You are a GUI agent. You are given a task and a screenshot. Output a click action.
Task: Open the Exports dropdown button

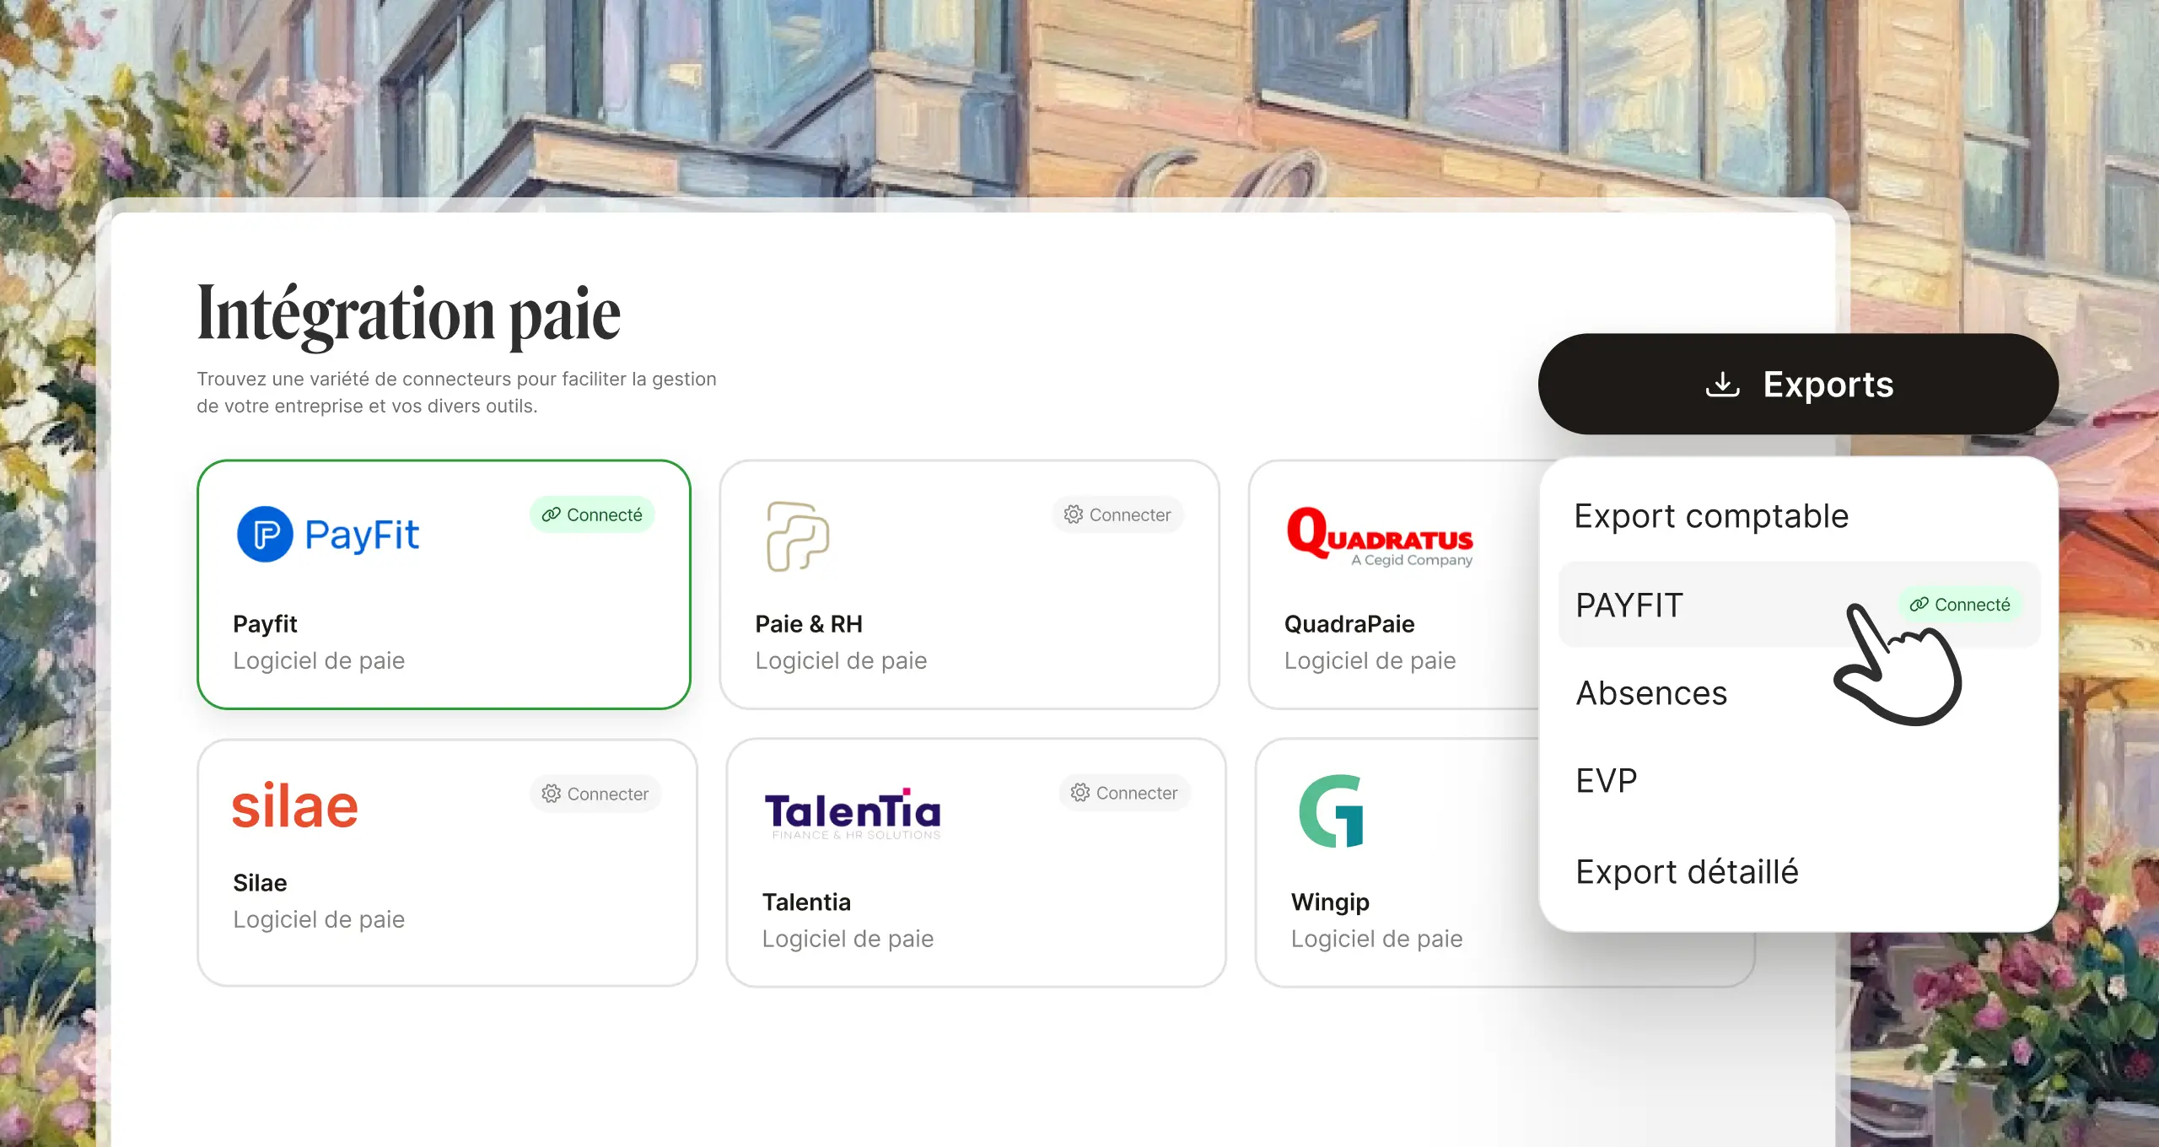(x=1798, y=385)
